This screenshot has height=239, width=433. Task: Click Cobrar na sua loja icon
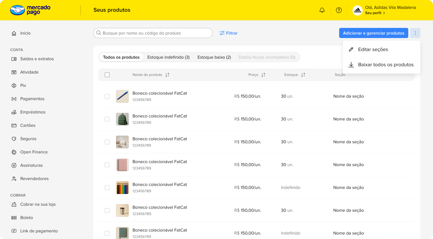tap(14, 204)
